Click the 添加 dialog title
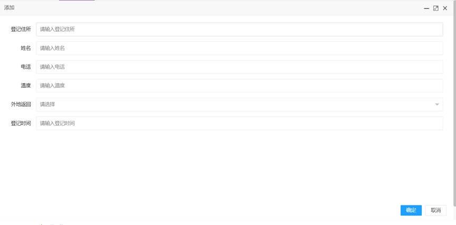 point(9,8)
